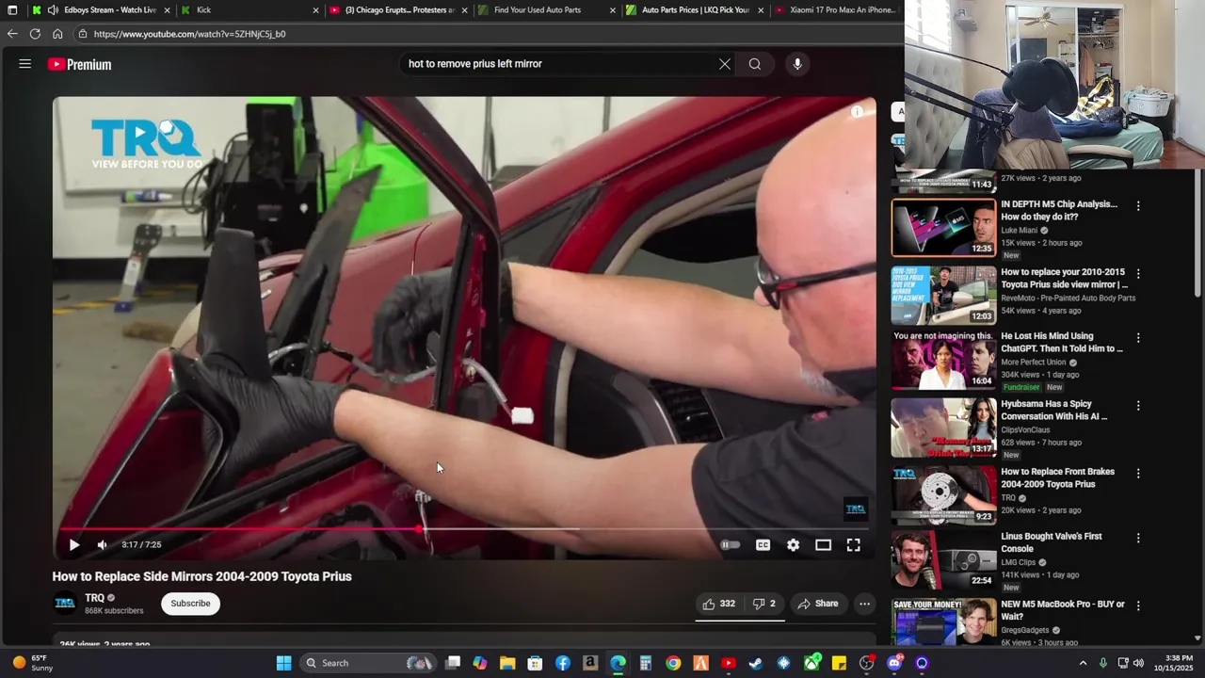This screenshot has width=1205, height=678.
Task: Open Chrome from taskbar
Action: pos(673,663)
